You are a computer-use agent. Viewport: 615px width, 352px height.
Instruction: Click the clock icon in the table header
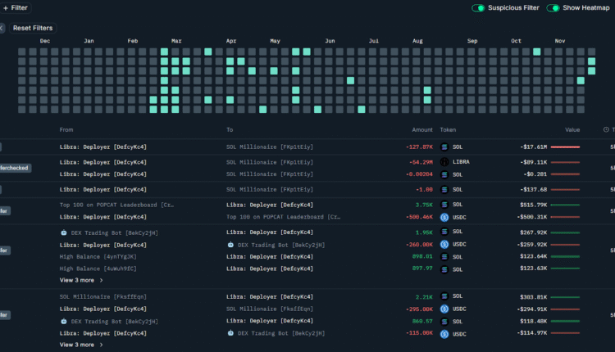coord(606,129)
